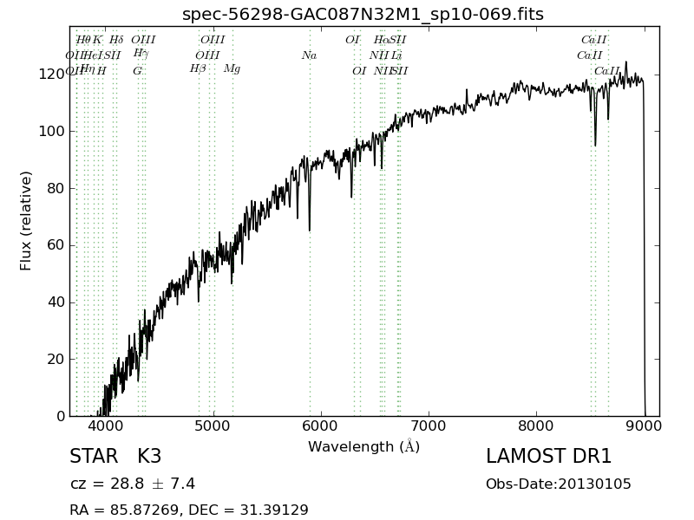Click the y-axis tick label 0
Image resolution: width=694 pixels, height=520 pixels.
pos(61,417)
